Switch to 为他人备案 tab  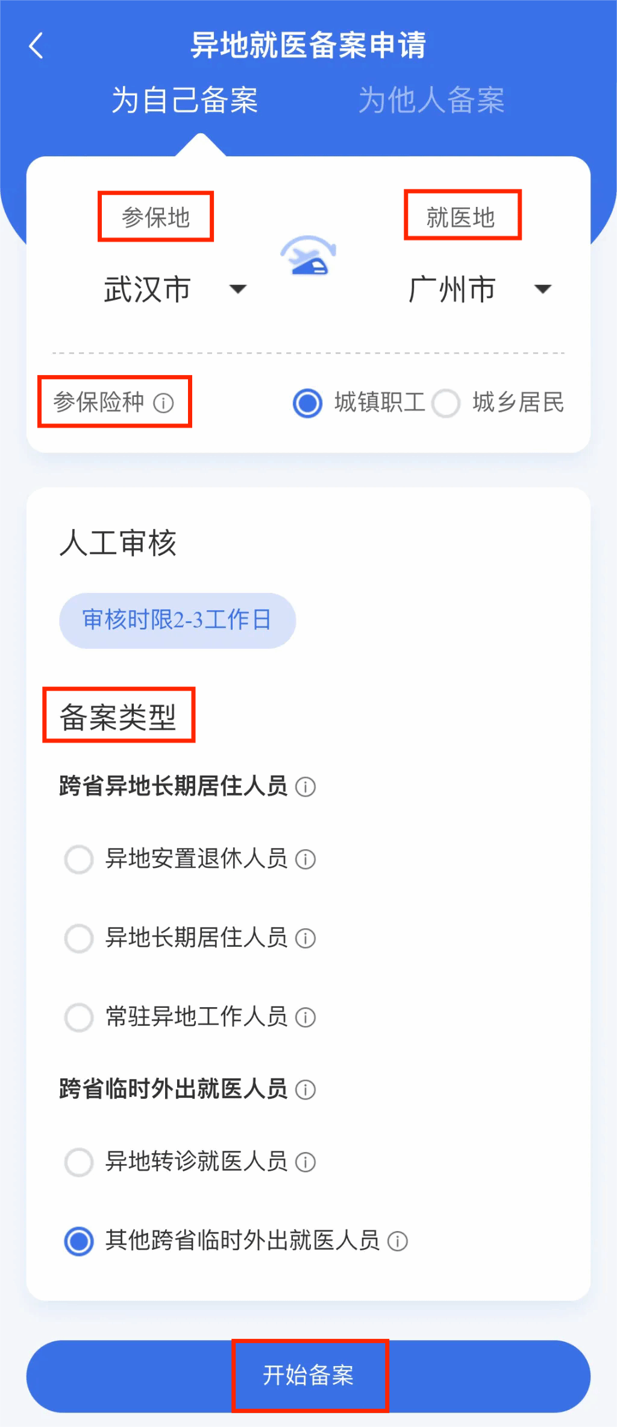click(431, 100)
